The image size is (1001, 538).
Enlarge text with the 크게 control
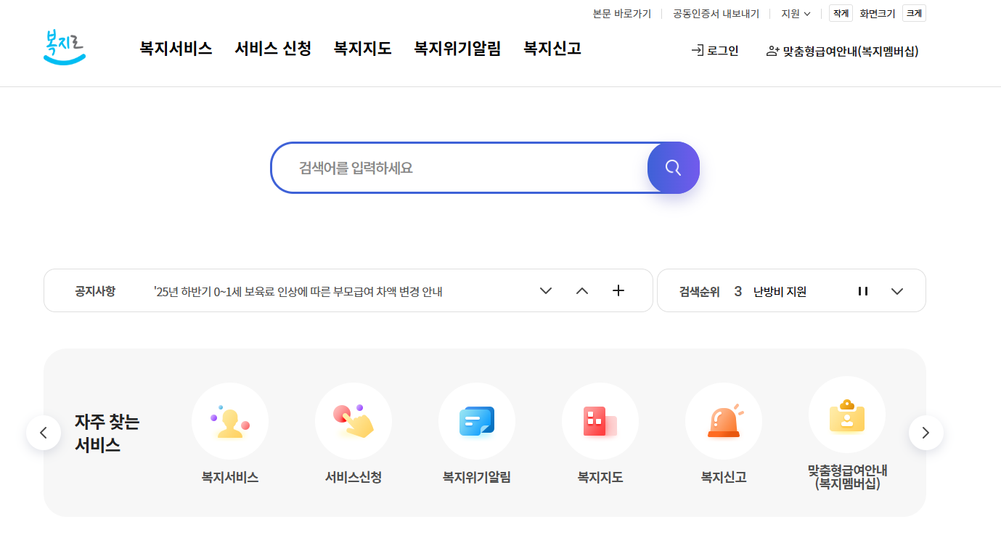point(913,13)
